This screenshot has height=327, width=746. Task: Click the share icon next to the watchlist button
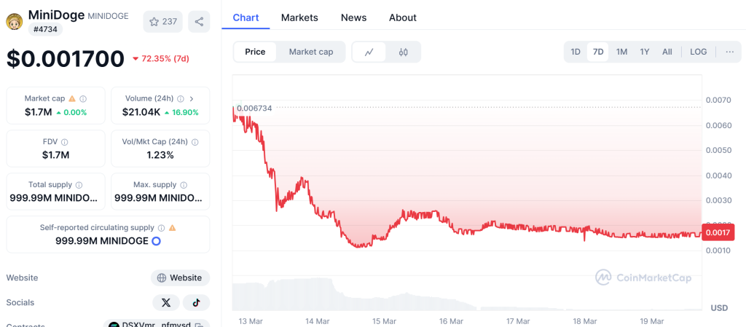pyautogui.click(x=199, y=22)
